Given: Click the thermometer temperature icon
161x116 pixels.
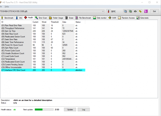Looking at the screenshot, I should coord(108,11).
